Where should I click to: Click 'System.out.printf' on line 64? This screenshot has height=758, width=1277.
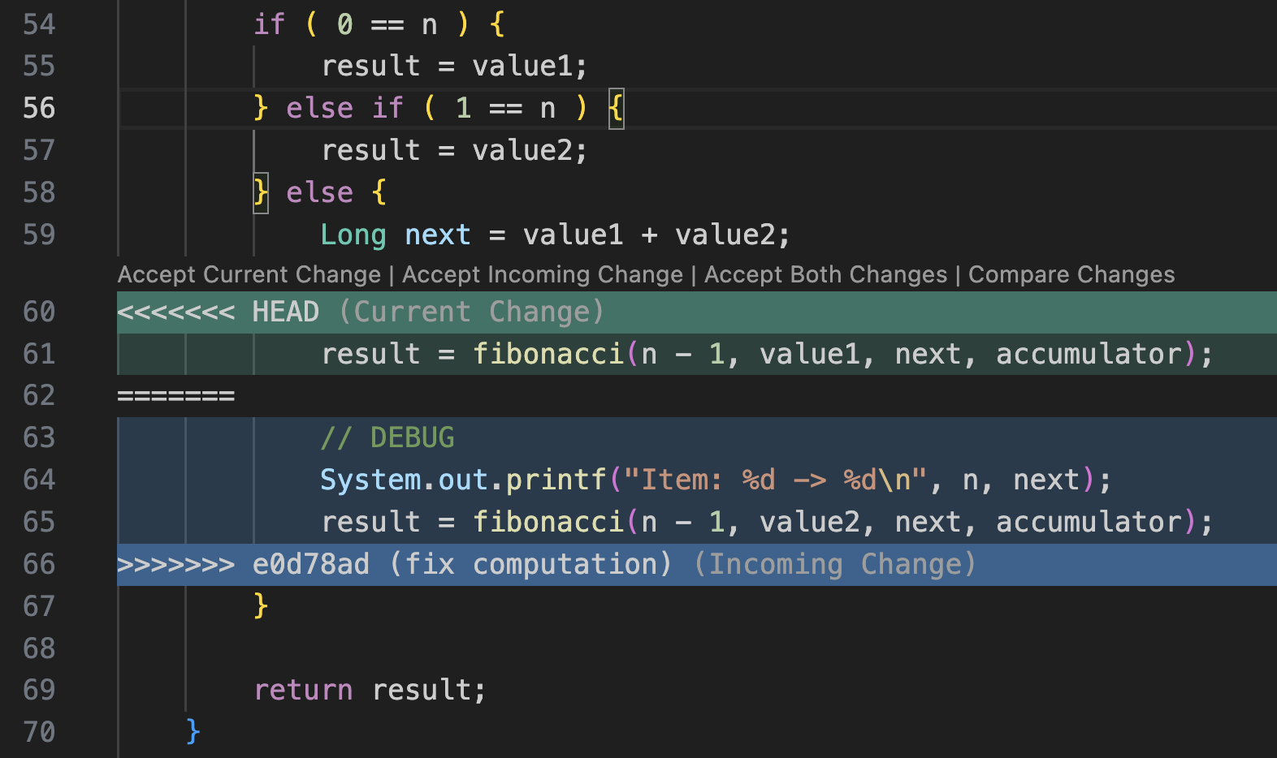pyautogui.click(x=463, y=480)
